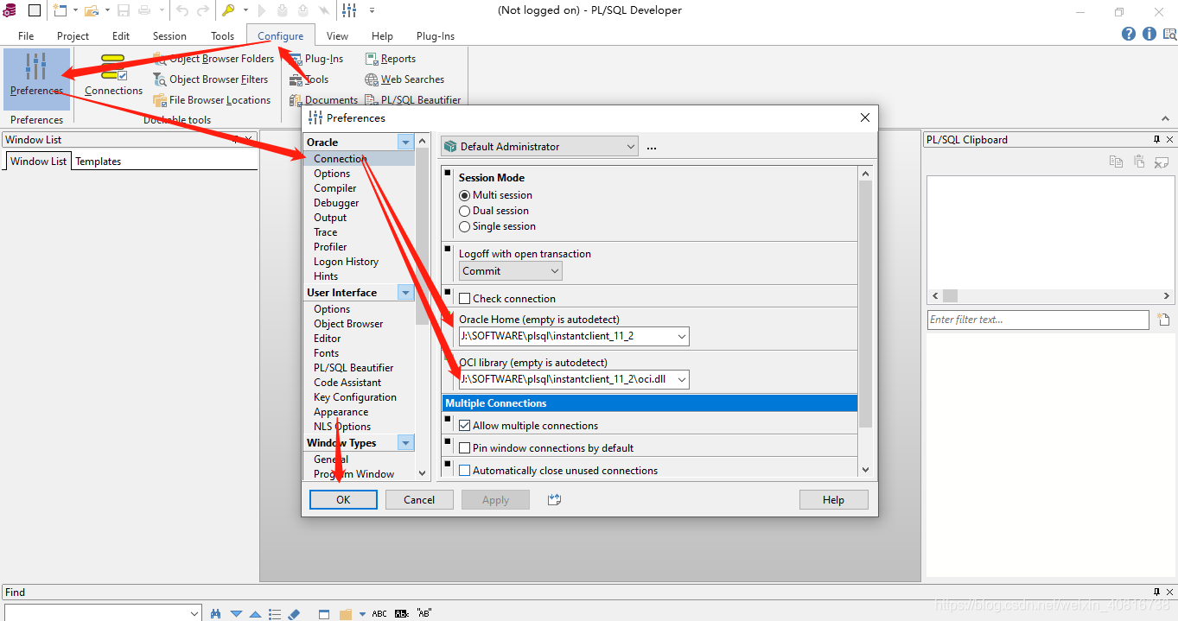Open Web Searches configuration
Screen dimensions: 1178x621
[x=404, y=79]
